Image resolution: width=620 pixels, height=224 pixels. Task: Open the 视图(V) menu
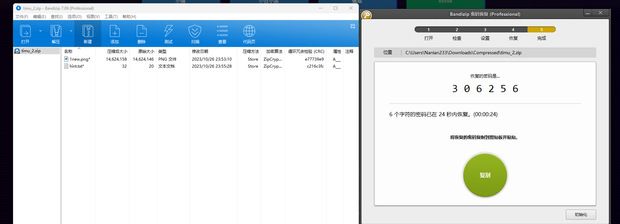93,16
